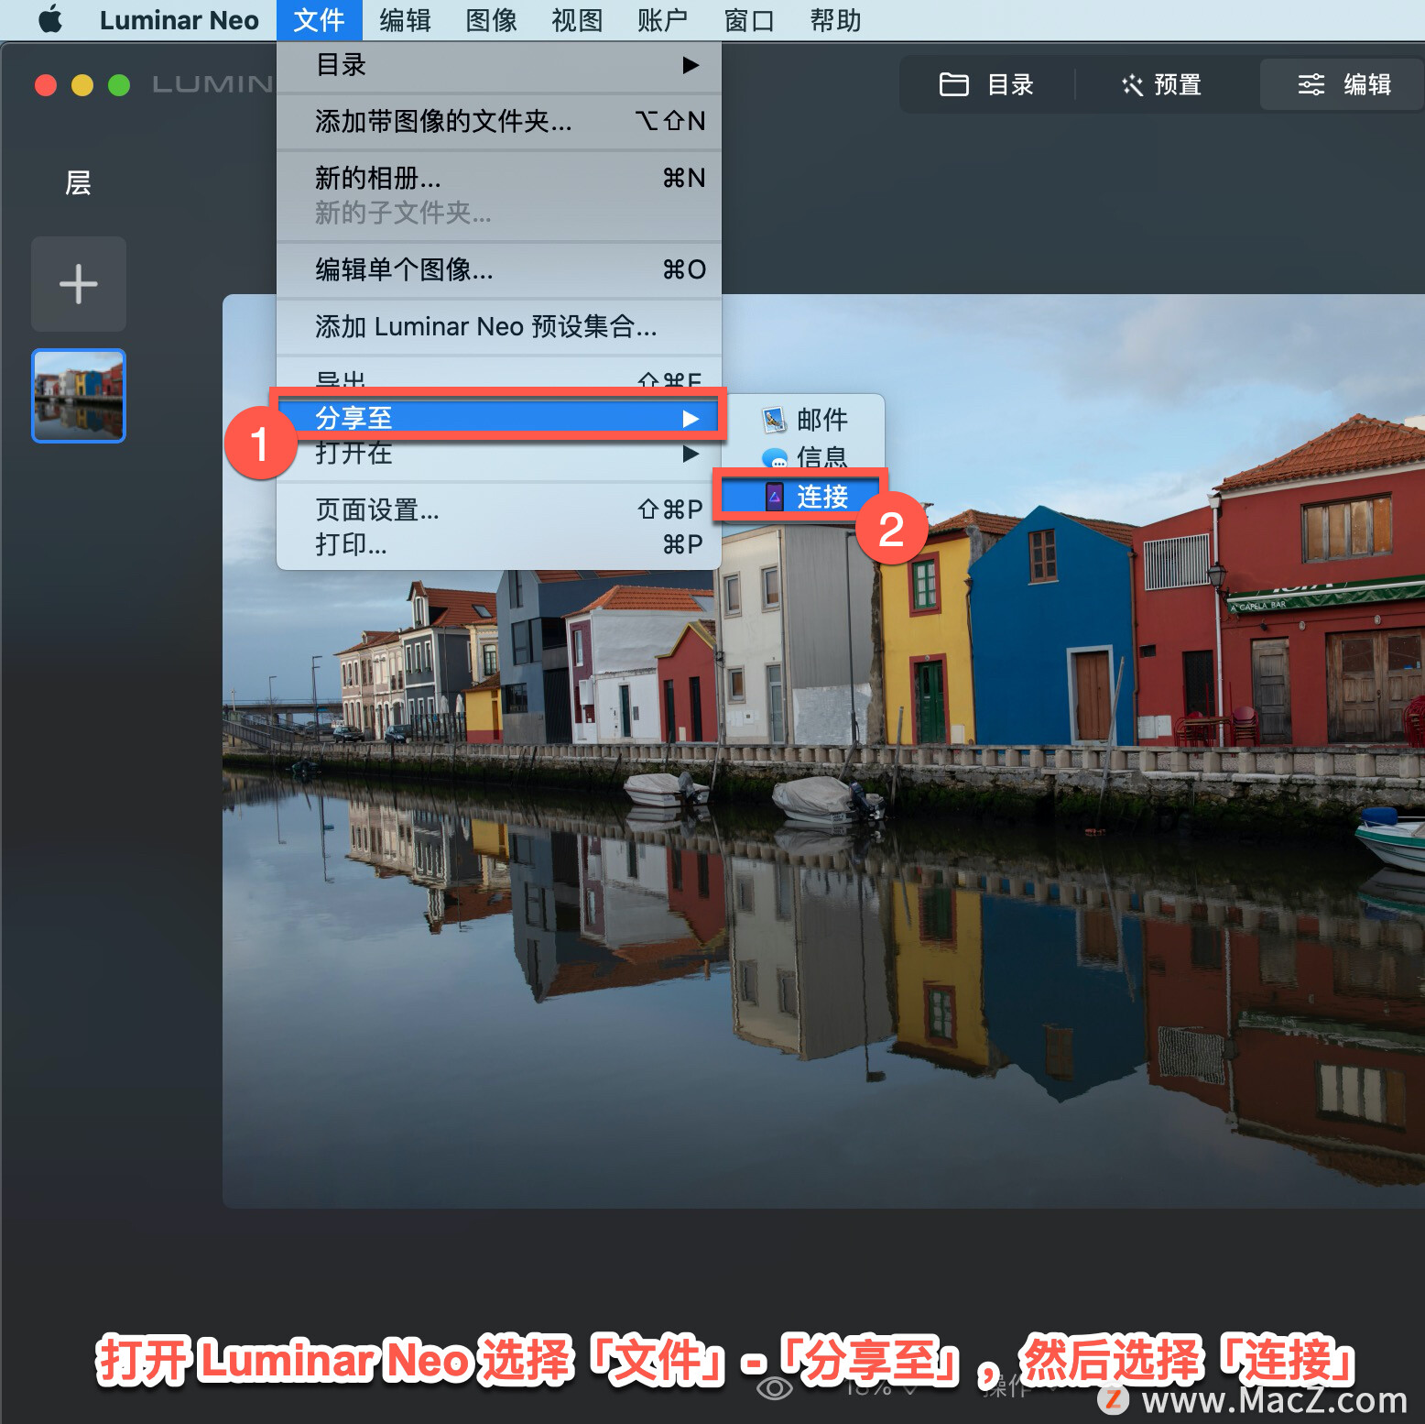The width and height of the screenshot is (1425, 1424).
Task: Open the 图像 menu
Action: [x=491, y=20]
